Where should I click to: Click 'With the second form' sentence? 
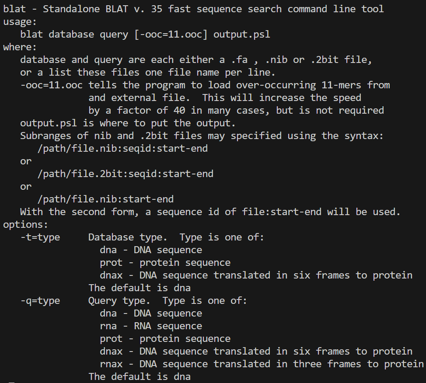click(210, 212)
